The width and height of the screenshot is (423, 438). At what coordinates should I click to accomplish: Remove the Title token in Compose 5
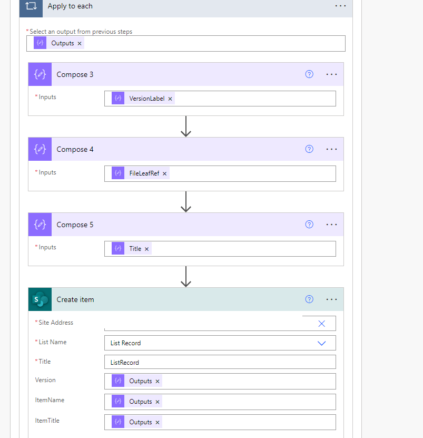click(x=147, y=249)
